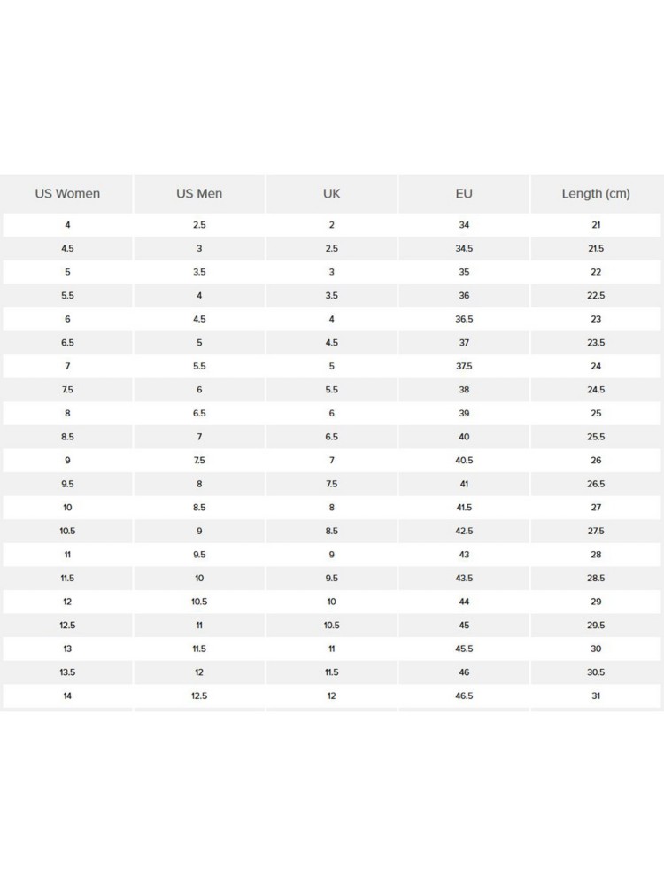Image resolution: width=664 pixels, height=886 pixels.
Task: Click EU size 40.5 cell
Action: (x=464, y=461)
